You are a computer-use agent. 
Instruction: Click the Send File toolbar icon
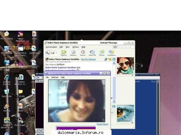[92, 53]
